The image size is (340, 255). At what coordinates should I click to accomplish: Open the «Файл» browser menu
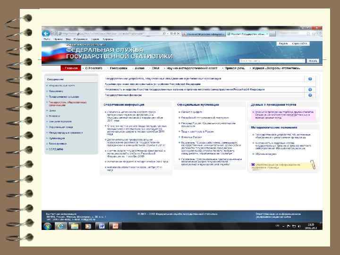(x=47, y=39)
